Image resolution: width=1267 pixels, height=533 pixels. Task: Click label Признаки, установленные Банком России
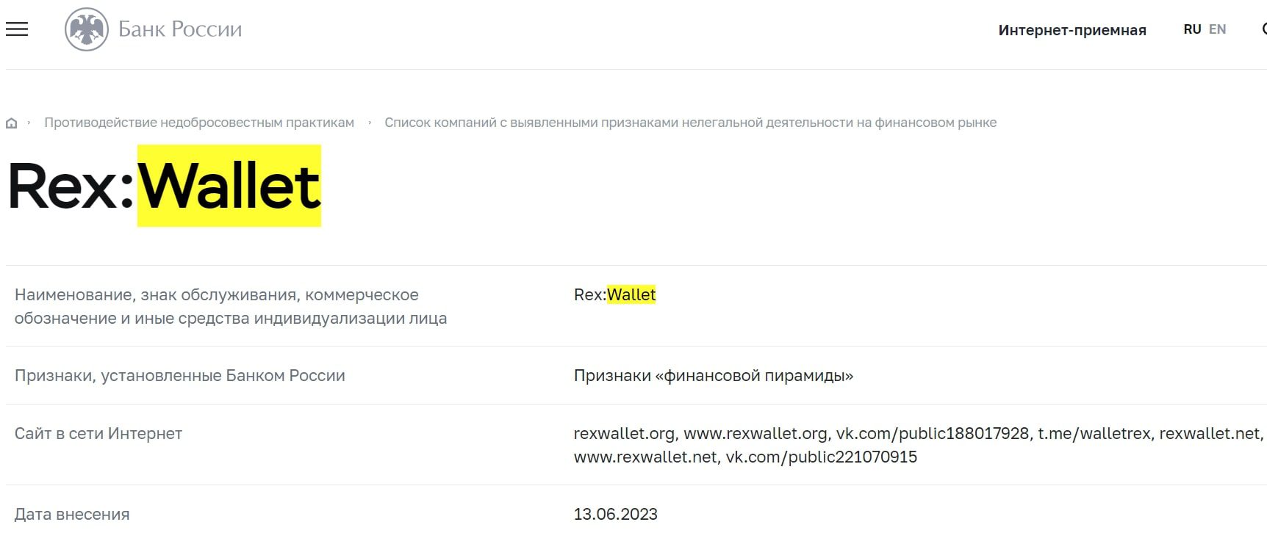[x=180, y=375]
